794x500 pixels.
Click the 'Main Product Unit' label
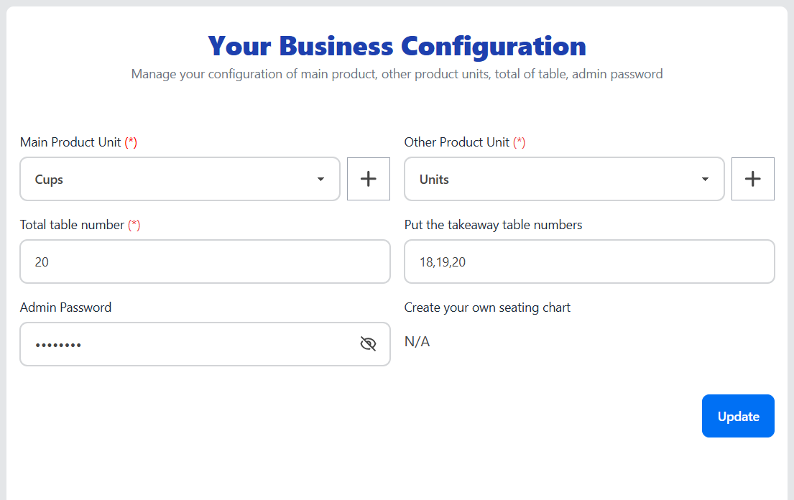pyautogui.click(x=70, y=142)
